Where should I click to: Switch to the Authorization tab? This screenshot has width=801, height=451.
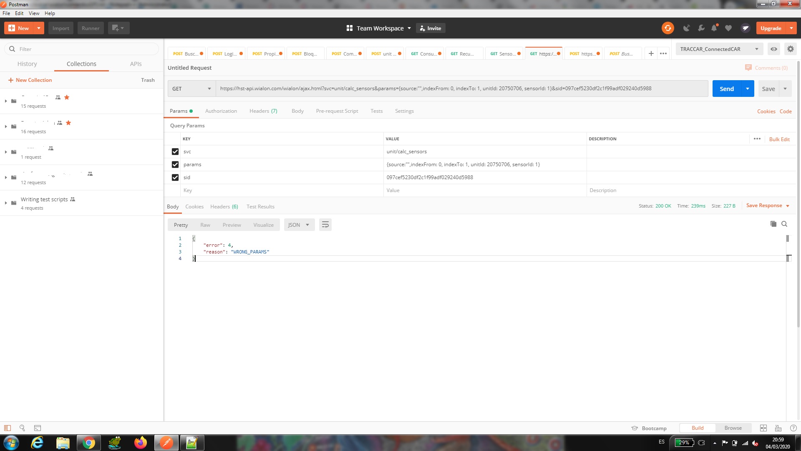[x=221, y=111]
